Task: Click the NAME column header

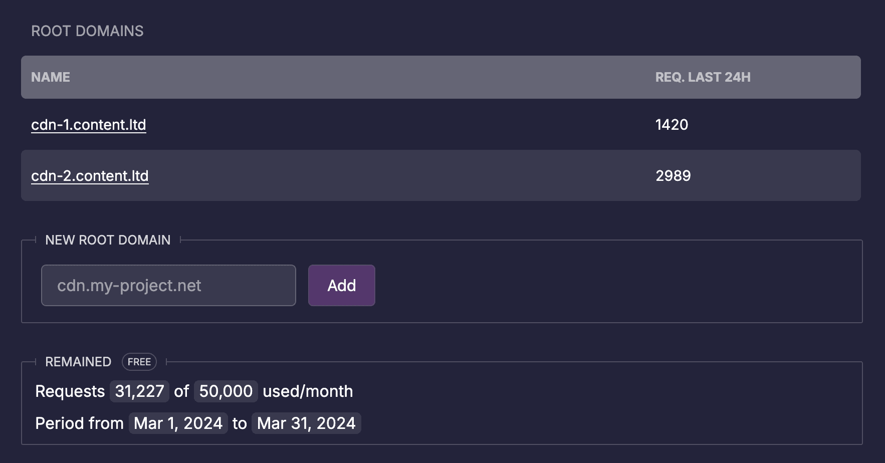Action: (x=51, y=77)
